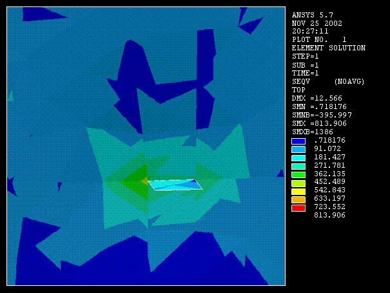Click the red 723.552 legend swatch
Image resolution: width=390 pixels, height=293 pixels.
pyautogui.click(x=298, y=208)
